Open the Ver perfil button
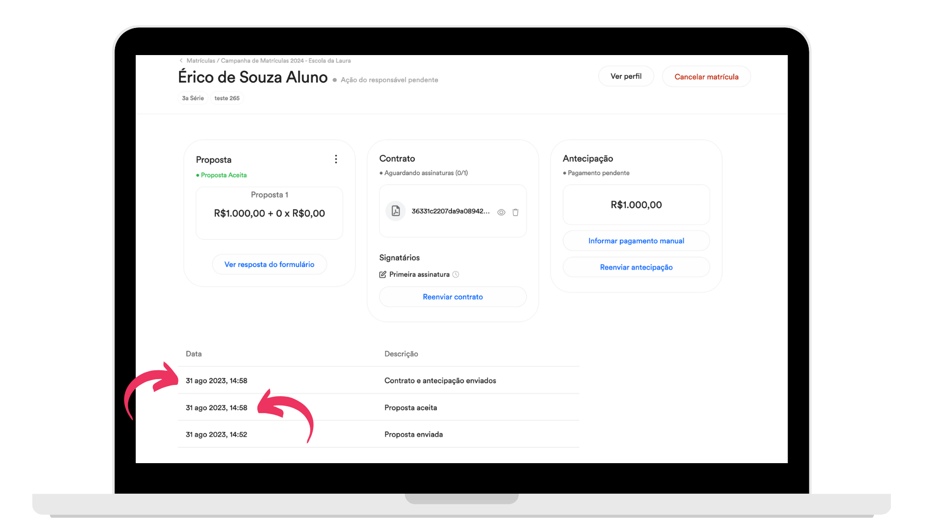Image resolution: width=944 pixels, height=531 pixels. click(x=626, y=76)
